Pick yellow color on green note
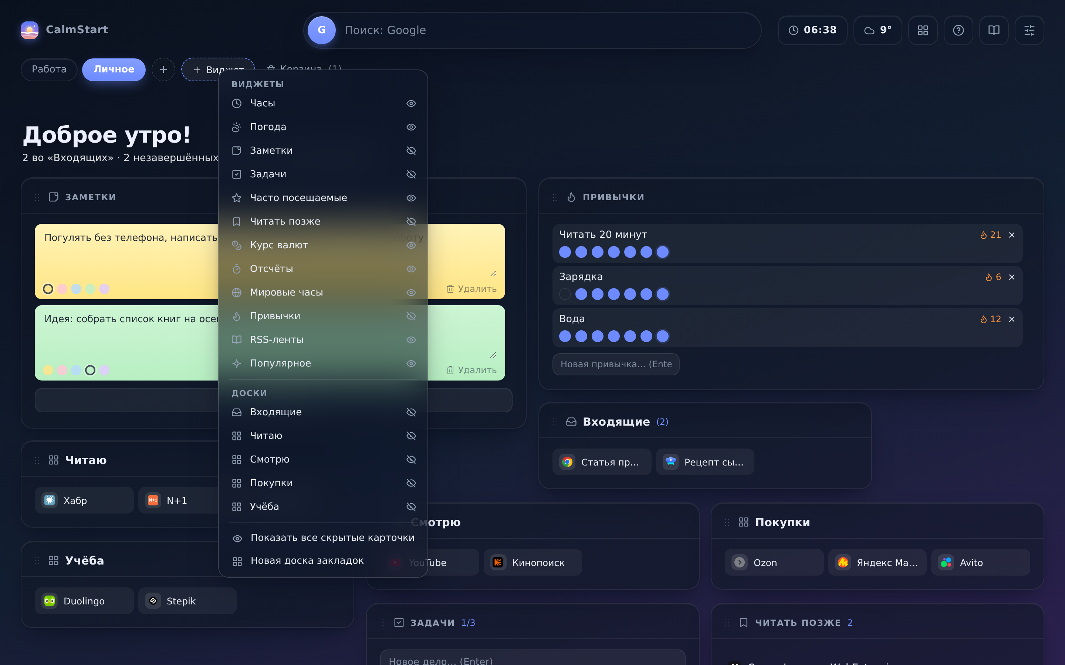Viewport: 1065px width, 665px height. tap(48, 370)
